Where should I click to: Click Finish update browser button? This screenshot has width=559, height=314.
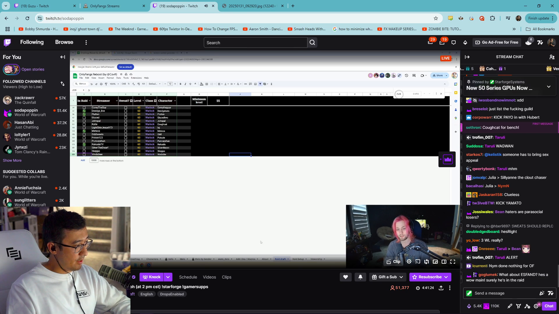click(x=541, y=18)
